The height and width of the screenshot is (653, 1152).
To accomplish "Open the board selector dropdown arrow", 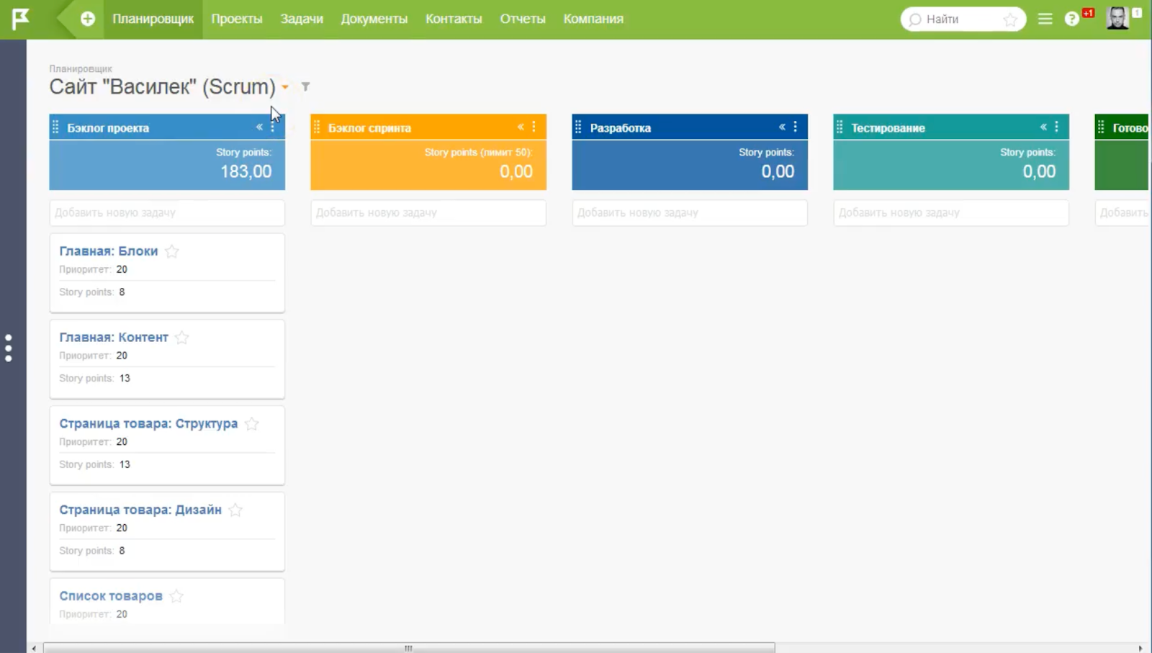I will pyautogui.click(x=285, y=87).
